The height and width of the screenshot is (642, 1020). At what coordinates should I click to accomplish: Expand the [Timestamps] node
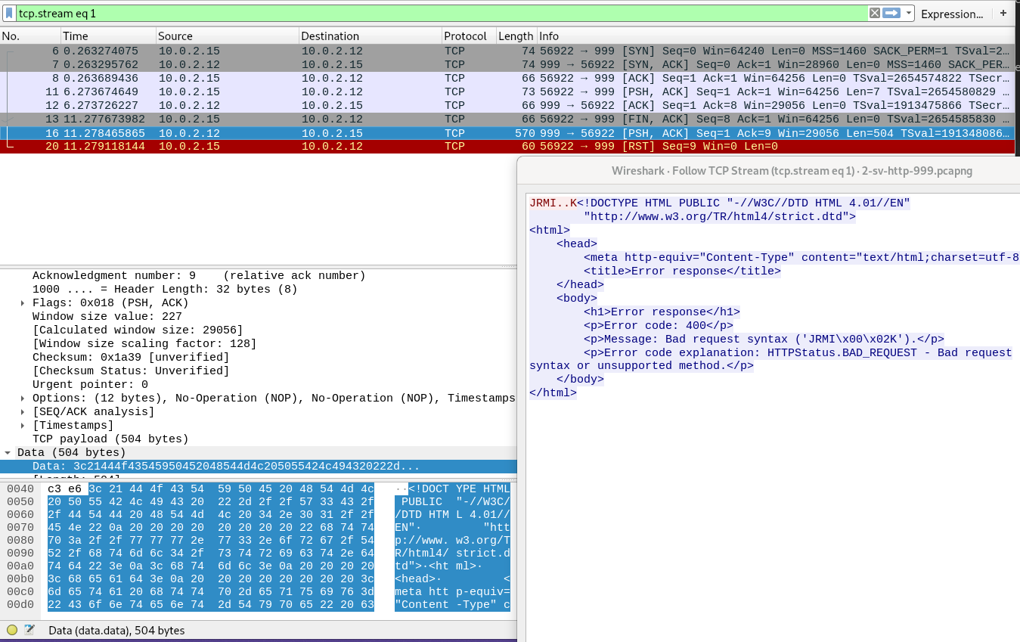[23, 426]
